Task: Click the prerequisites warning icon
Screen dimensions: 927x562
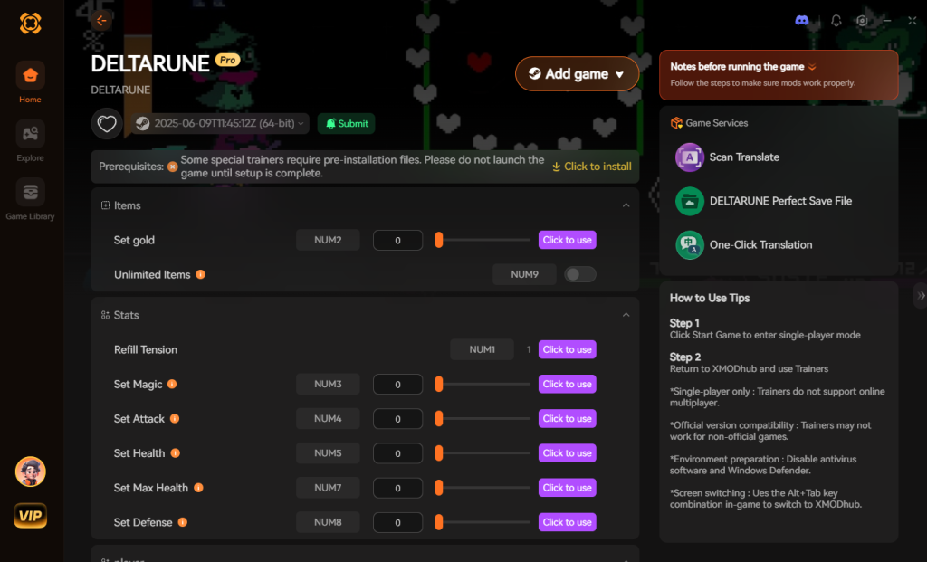Action: click(x=172, y=167)
